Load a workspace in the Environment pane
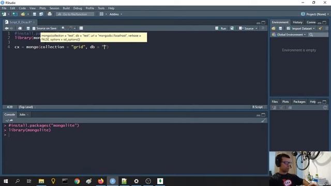This screenshot has height=186, width=331. [x=274, y=28]
